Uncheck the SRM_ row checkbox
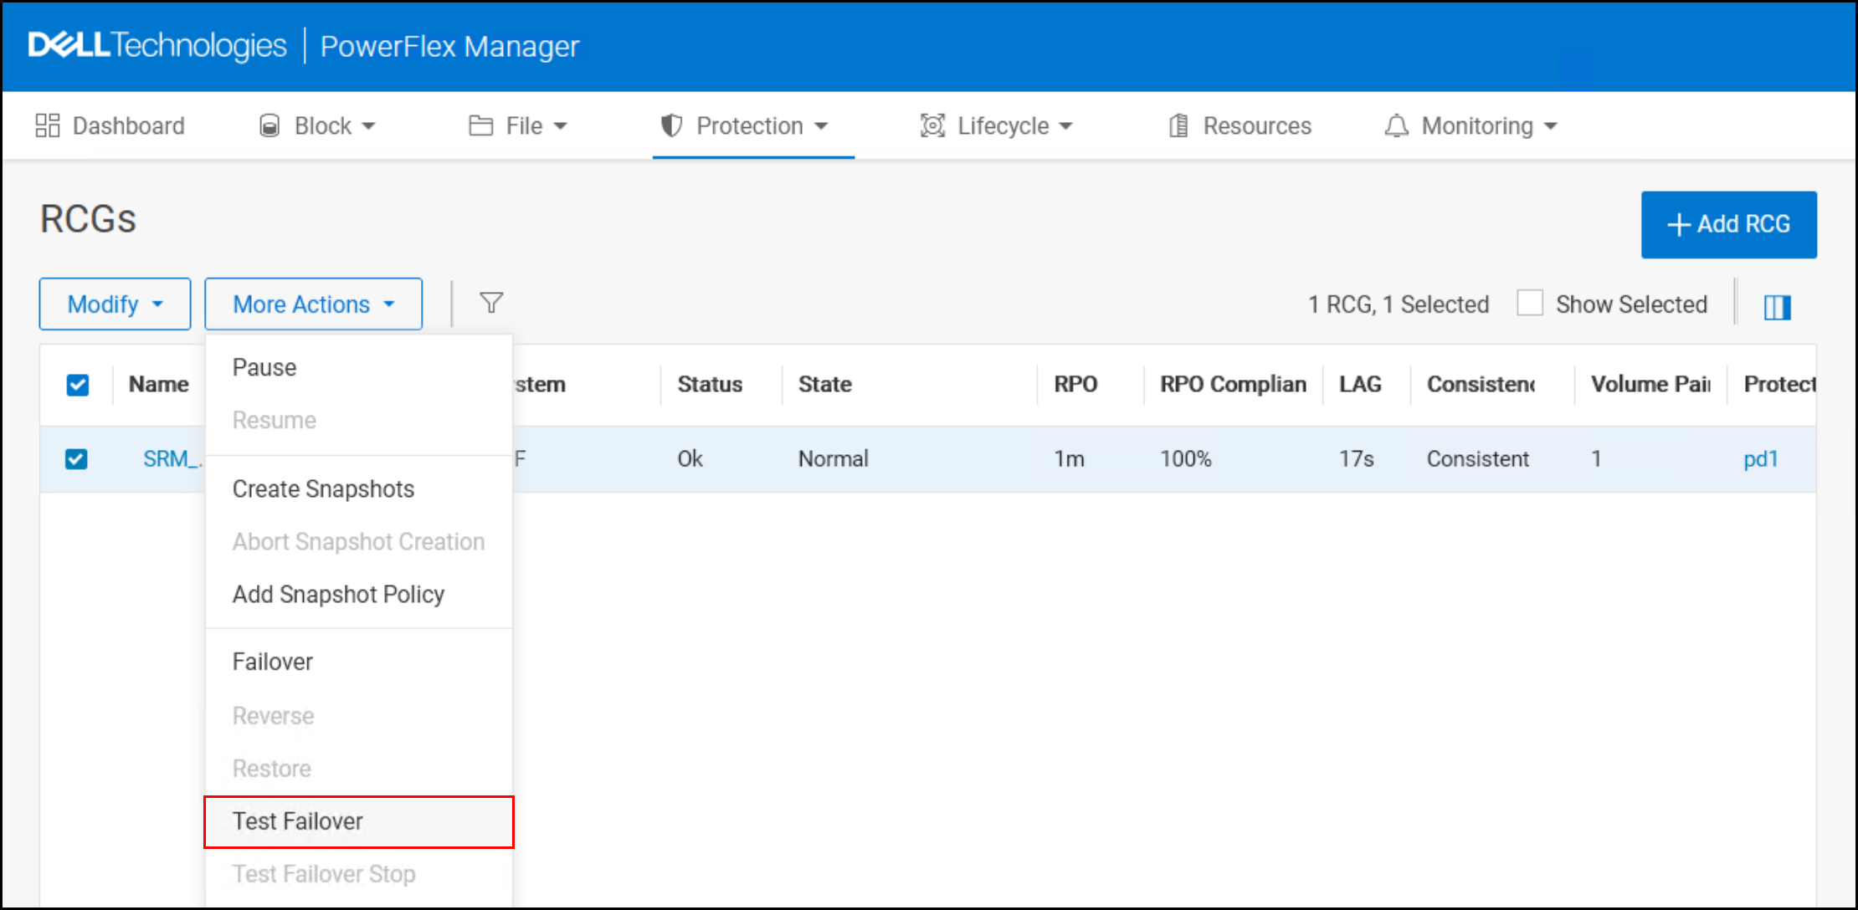The height and width of the screenshot is (910, 1858). (x=76, y=459)
